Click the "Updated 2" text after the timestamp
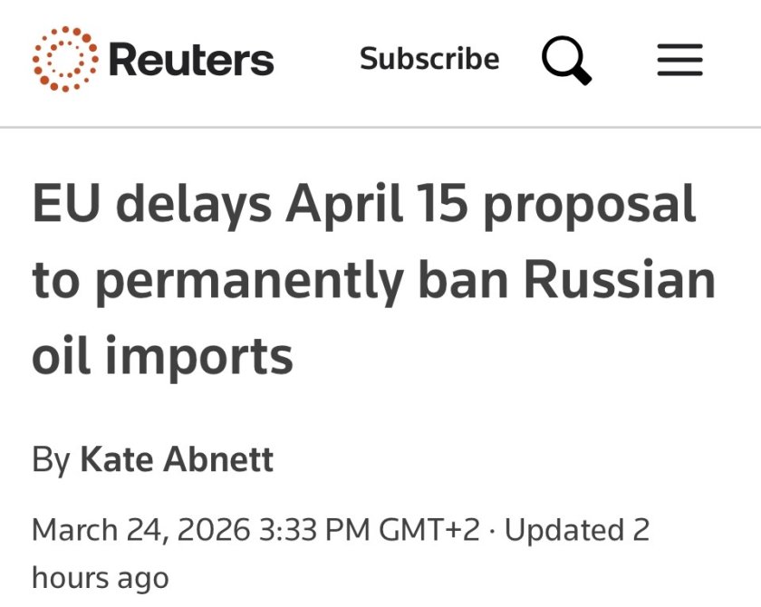761x607 pixels. [577, 529]
